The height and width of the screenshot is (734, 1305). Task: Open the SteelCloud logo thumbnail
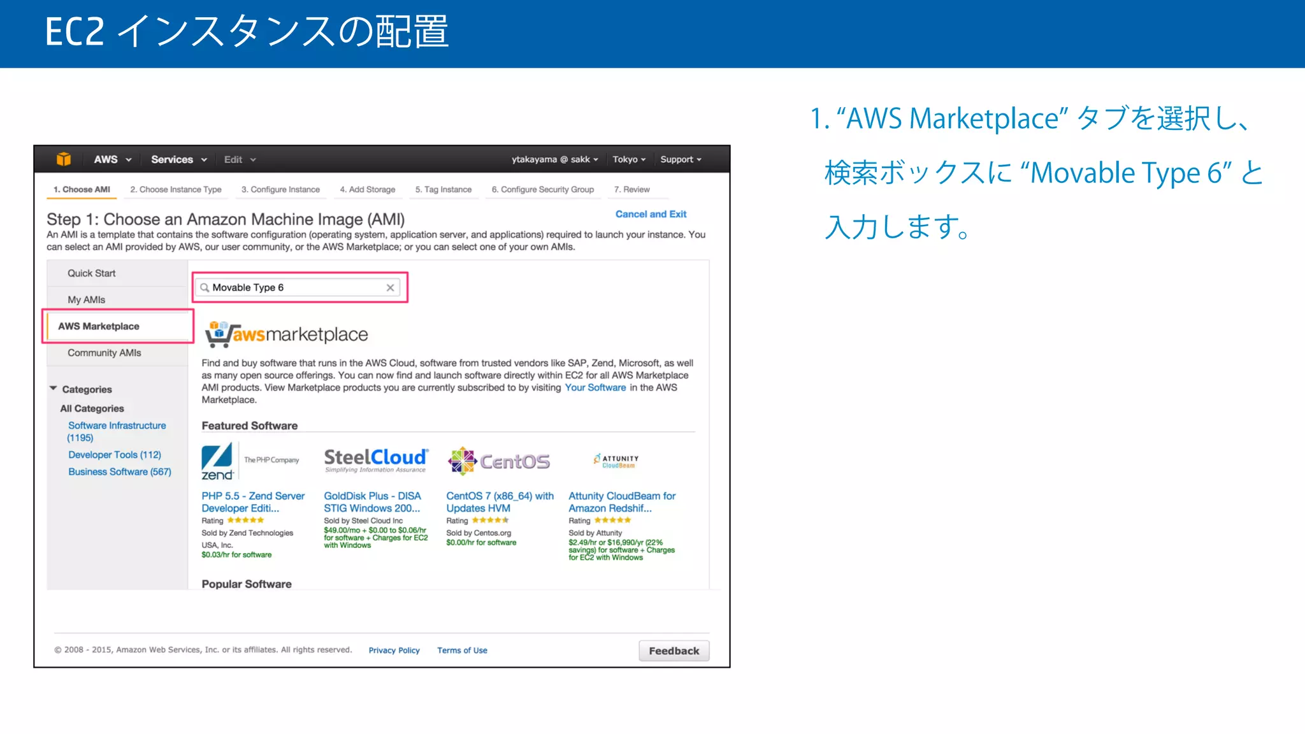[x=376, y=461]
